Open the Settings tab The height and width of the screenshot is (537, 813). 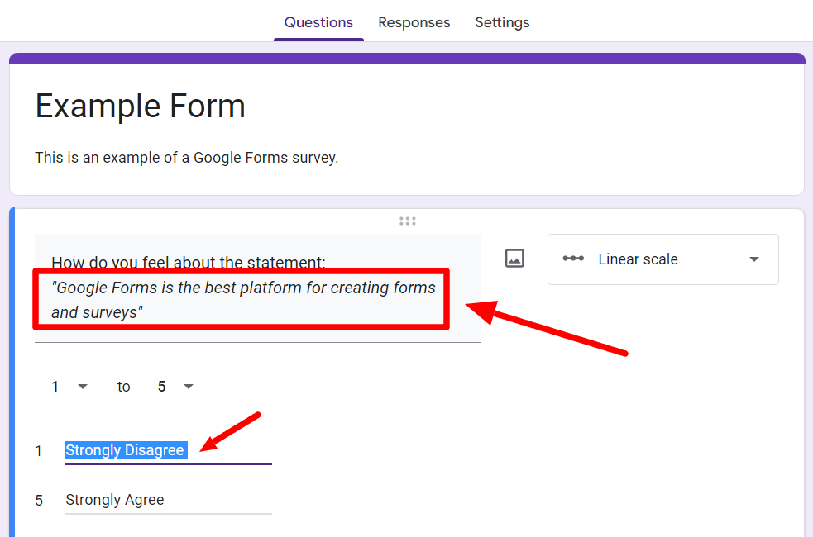click(x=502, y=23)
